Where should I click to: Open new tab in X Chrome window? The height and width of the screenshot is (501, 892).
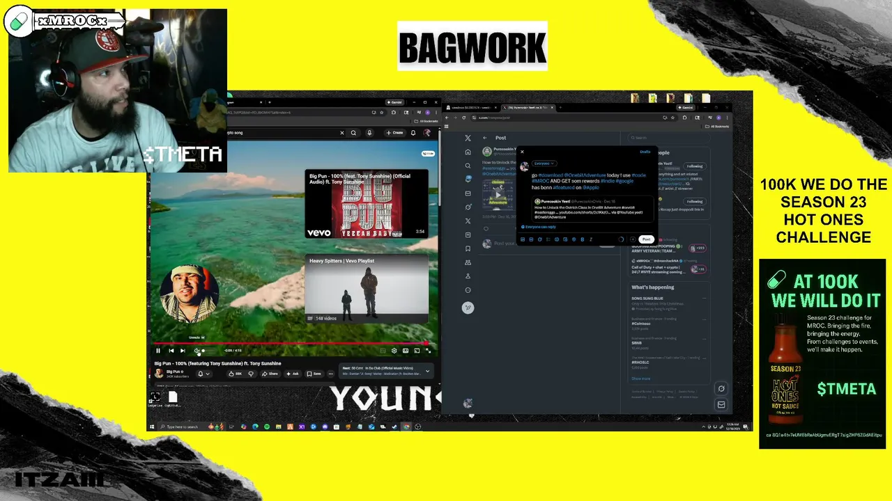[x=560, y=107]
